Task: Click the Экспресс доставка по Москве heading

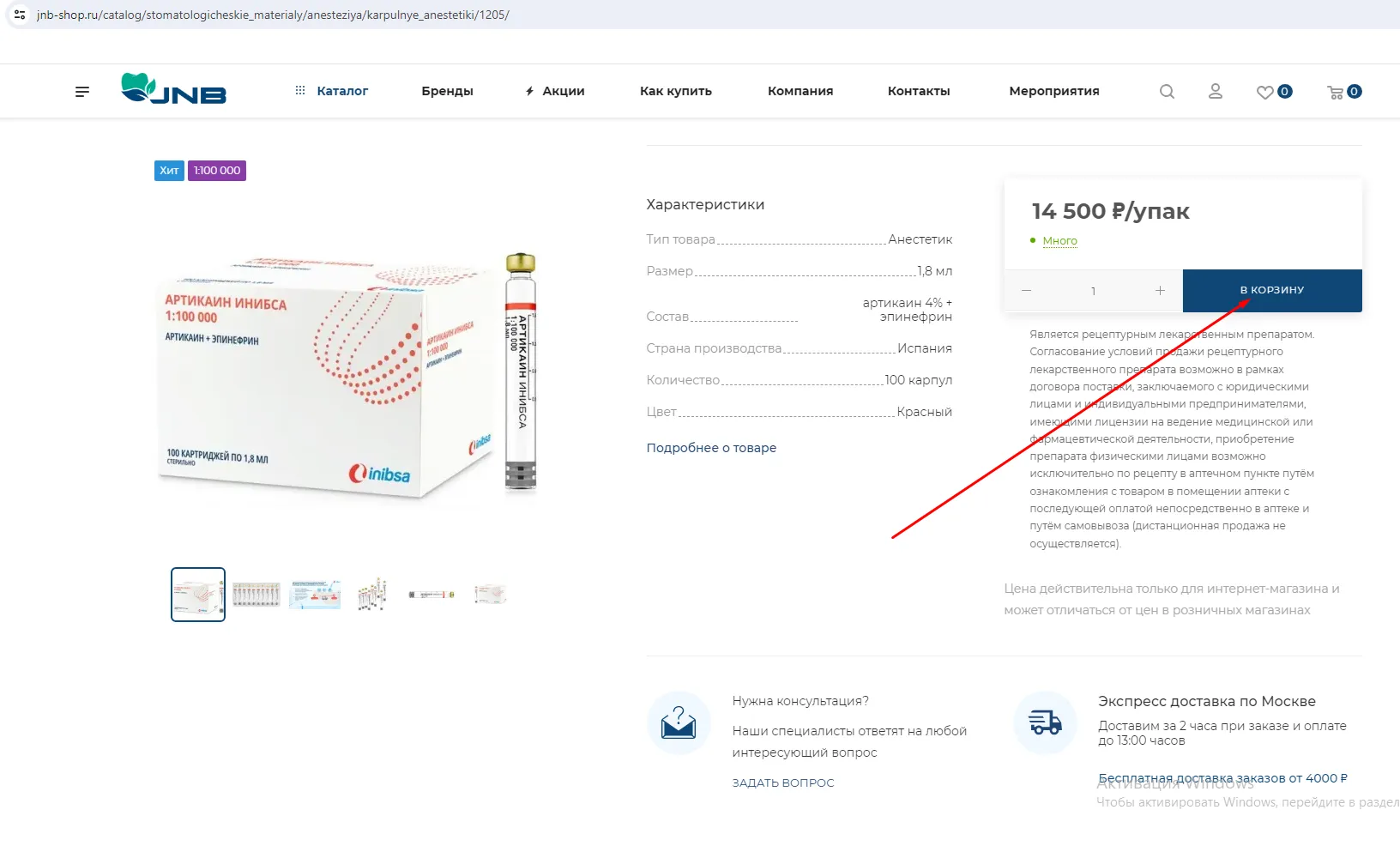Action: coord(1207,701)
